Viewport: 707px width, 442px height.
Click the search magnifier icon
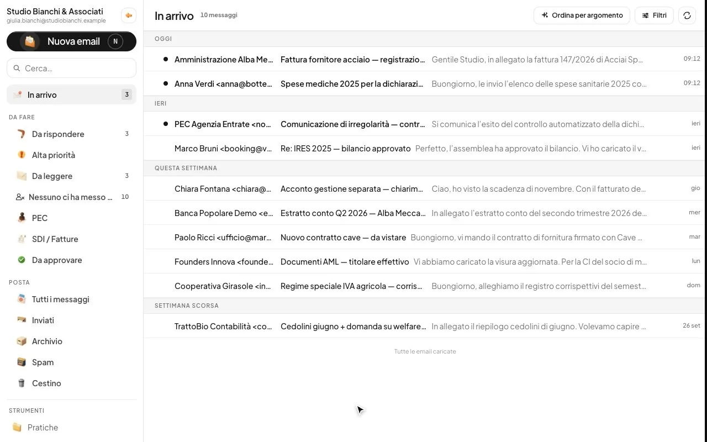pos(17,69)
